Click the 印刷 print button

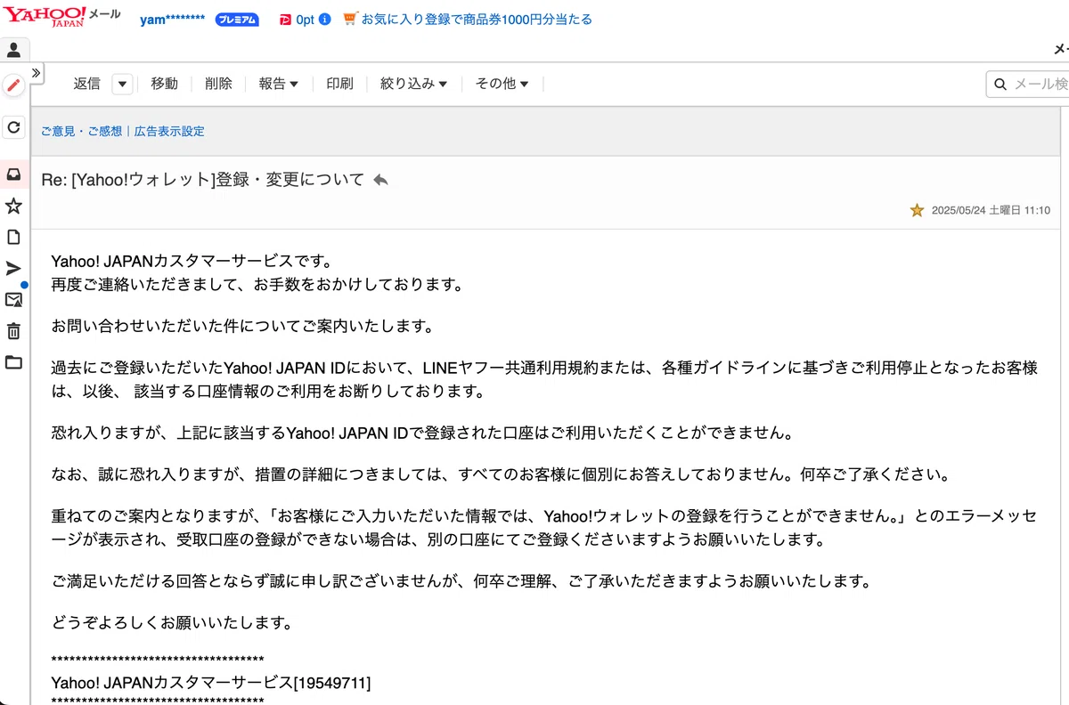[x=339, y=84]
